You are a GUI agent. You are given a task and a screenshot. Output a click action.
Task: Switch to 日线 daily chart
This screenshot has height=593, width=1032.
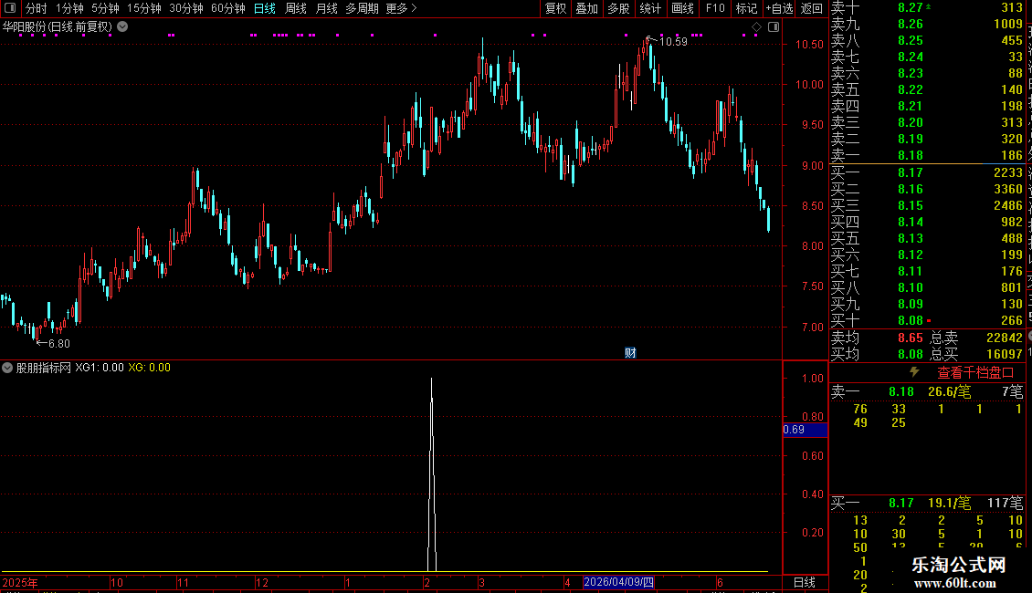point(265,8)
